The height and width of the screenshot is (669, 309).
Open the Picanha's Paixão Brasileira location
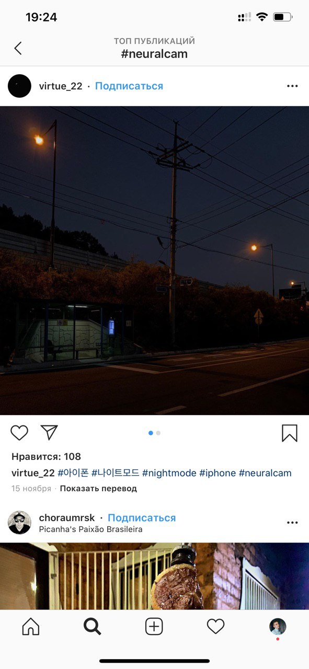point(90,529)
